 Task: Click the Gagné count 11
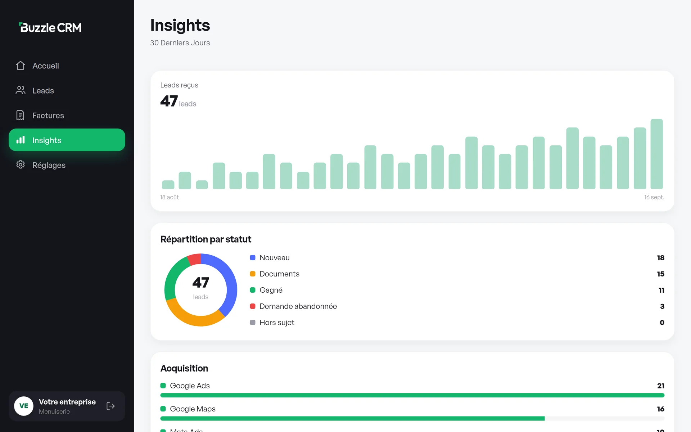661,290
